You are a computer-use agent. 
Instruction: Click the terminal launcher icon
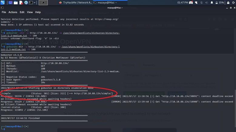[x=31, y=2]
